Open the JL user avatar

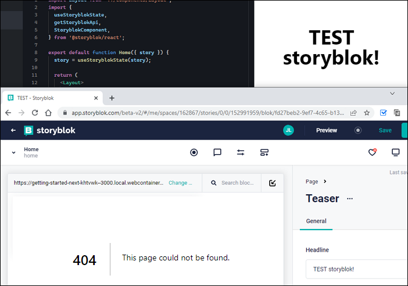pos(288,130)
